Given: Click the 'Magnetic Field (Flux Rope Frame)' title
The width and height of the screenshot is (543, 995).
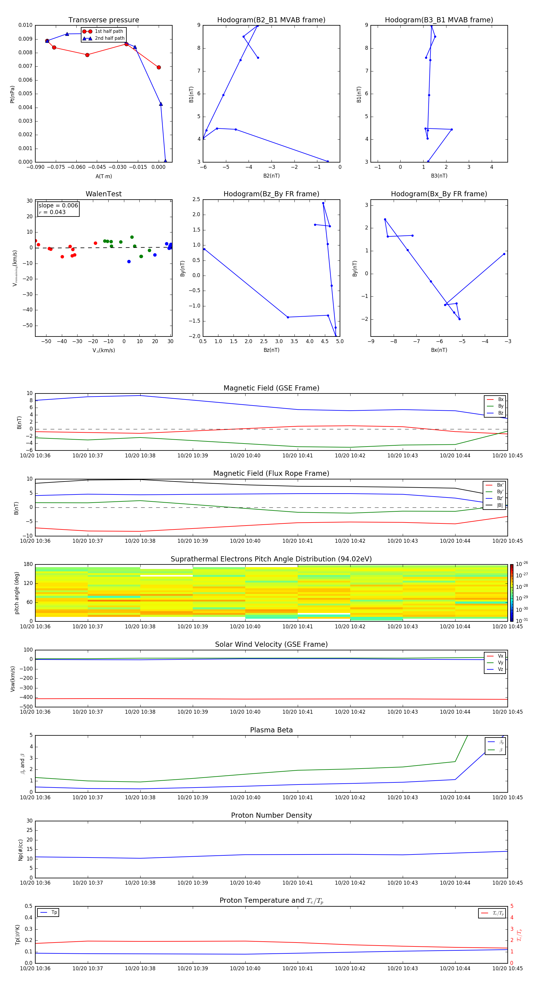Looking at the screenshot, I should pyautogui.click(x=271, y=474).
